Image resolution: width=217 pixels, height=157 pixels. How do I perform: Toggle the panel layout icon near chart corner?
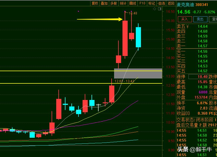tap(160, 9)
